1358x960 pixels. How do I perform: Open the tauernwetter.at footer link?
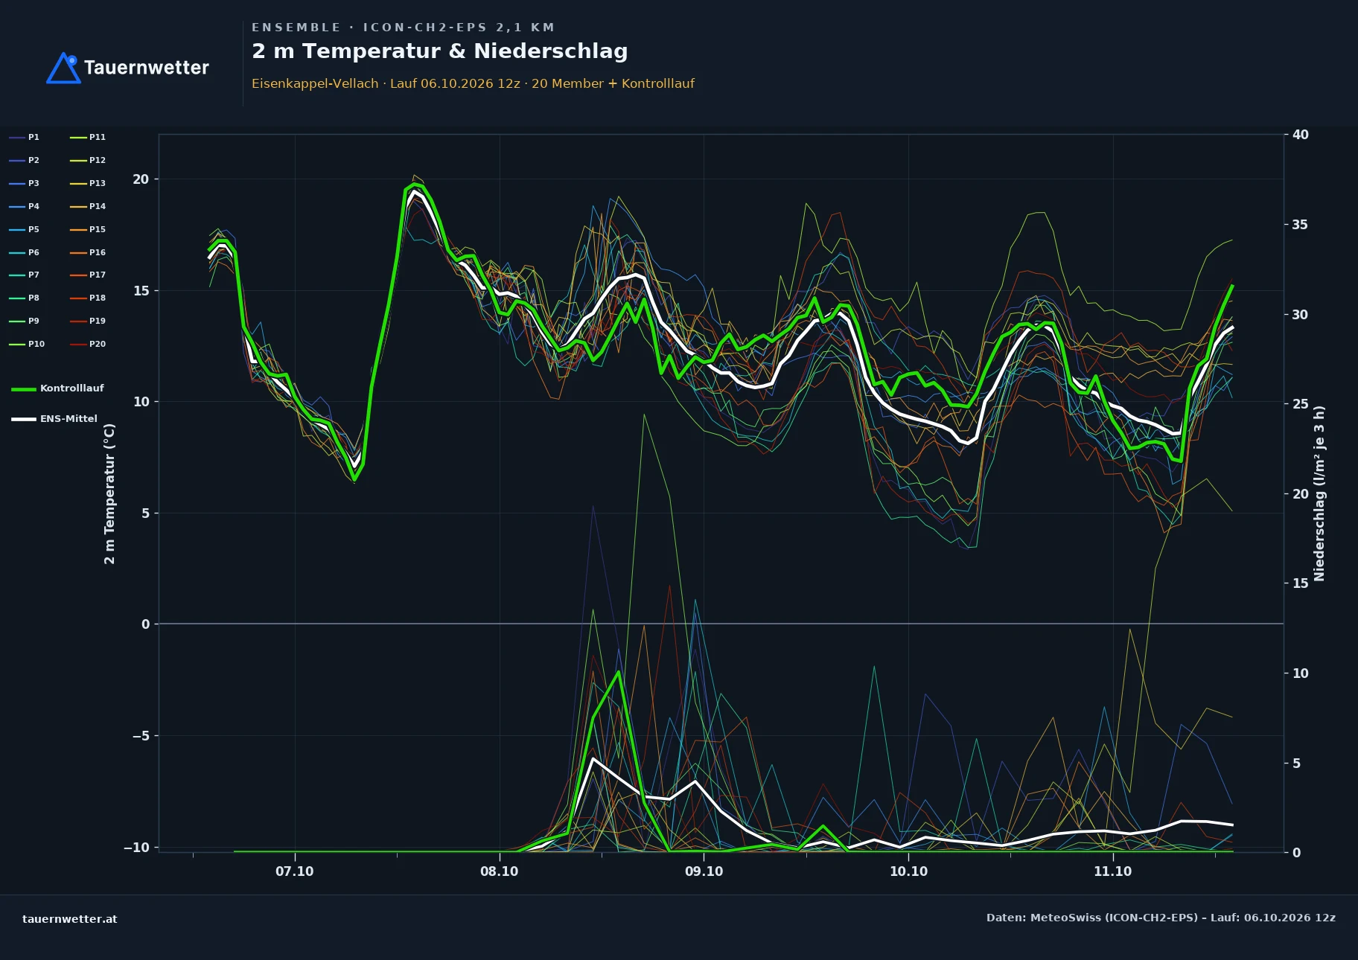pyautogui.click(x=69, y=918)
